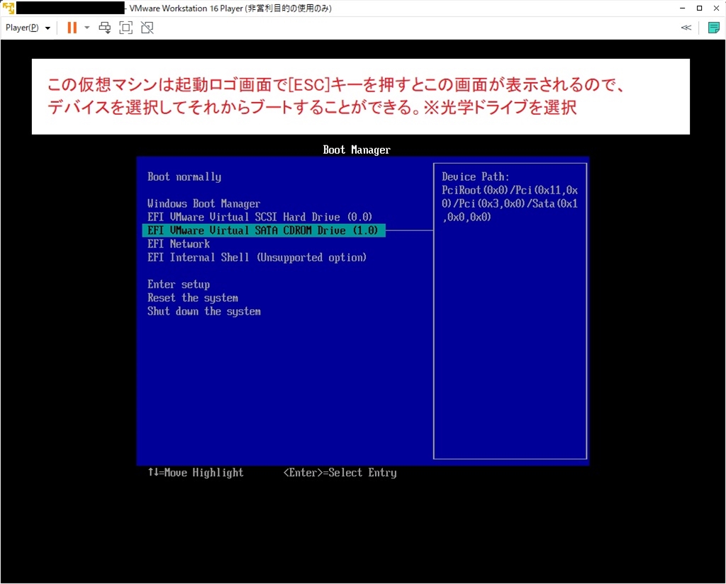726x584 pixels.
Task: Click the '<Enter>=Select Entry' hint
Action: tap(340, 473)
